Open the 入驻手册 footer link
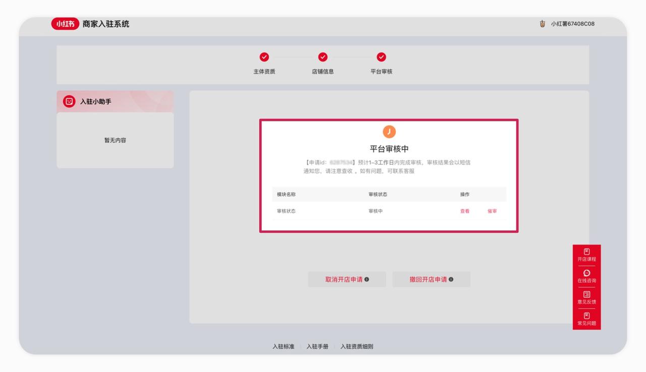 pos(317,347)
